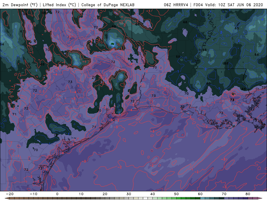Click the '80' color scale label
The image size is (267, 200).
248,194
